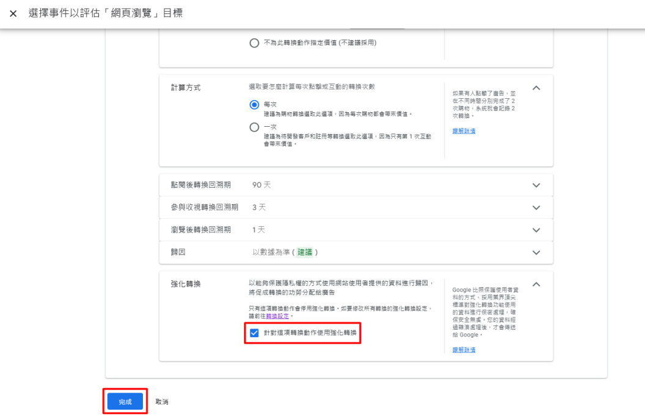Choose the 一次 counting option
This screenshot has height=420, width=645.
point(255,127)
